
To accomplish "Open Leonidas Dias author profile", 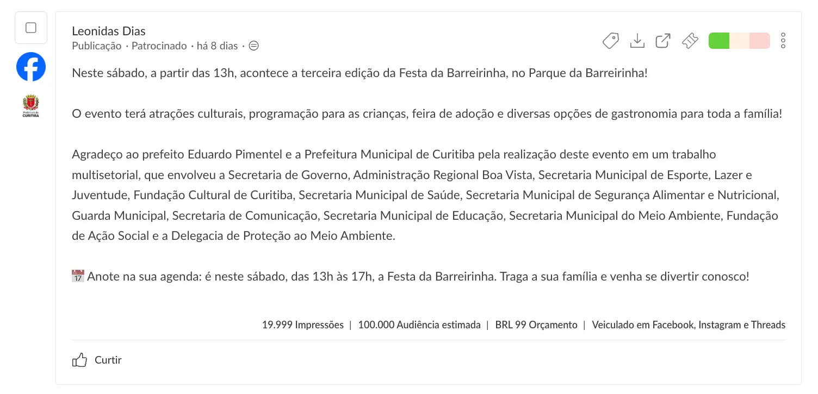I will pyautogui.click(x=109, y=31).
